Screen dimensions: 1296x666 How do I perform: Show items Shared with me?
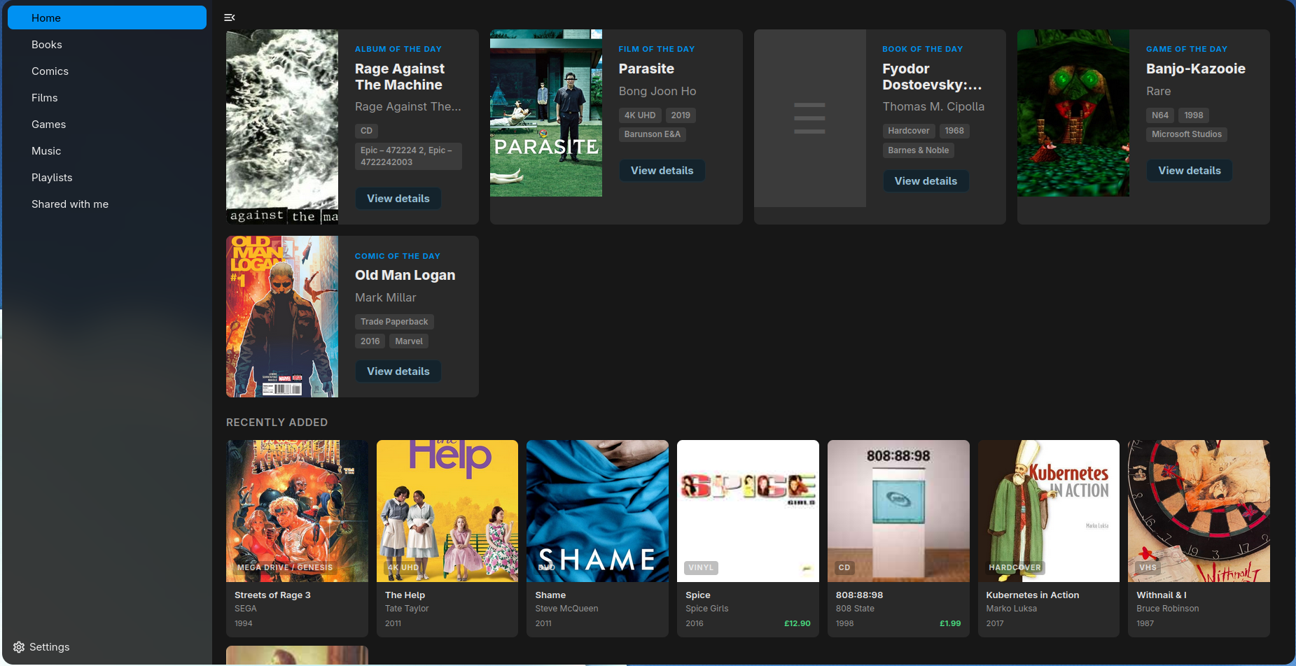point(107,204)
